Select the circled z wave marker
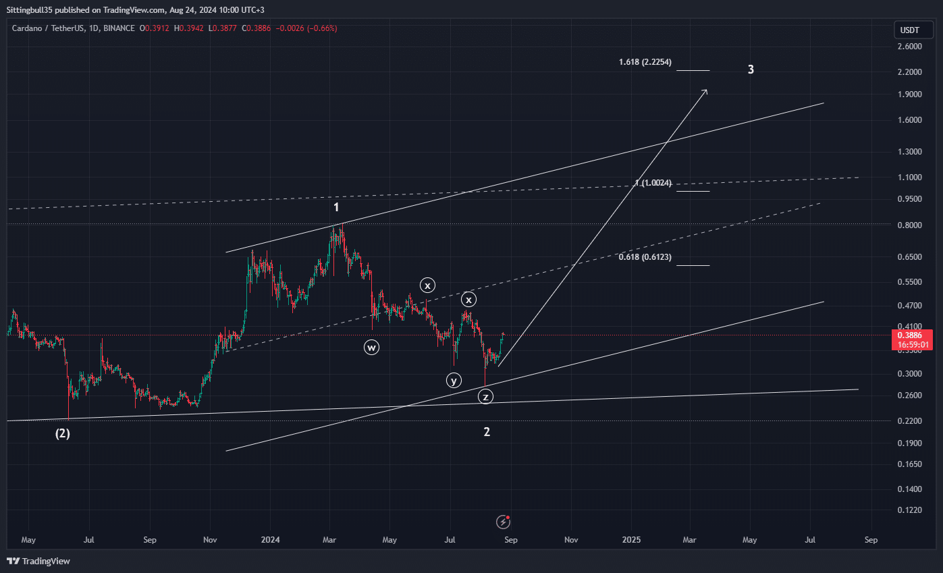Image resolution: width=943 pixels, height=573 pixels. [485, 397]
